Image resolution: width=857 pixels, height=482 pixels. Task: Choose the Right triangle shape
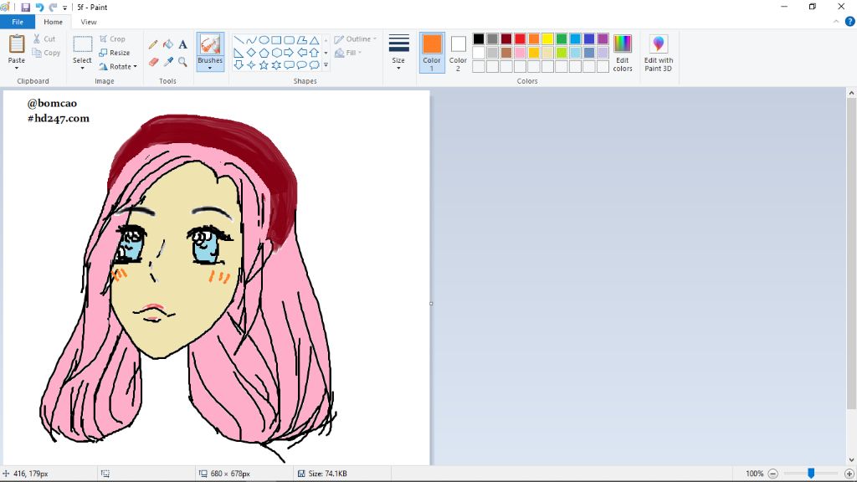tap(239, 53)
